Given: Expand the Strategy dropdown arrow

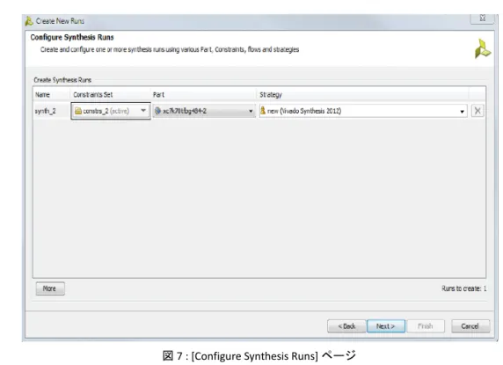Looking at the screenshot, I should [462, 112].
